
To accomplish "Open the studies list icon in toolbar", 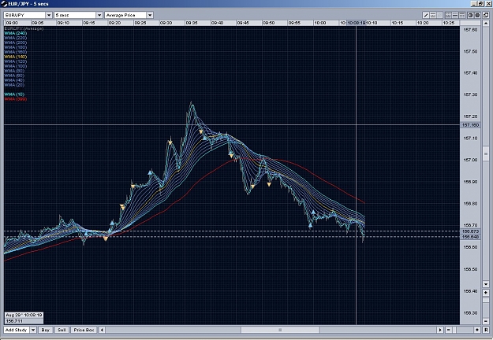I will click(433, 15).
